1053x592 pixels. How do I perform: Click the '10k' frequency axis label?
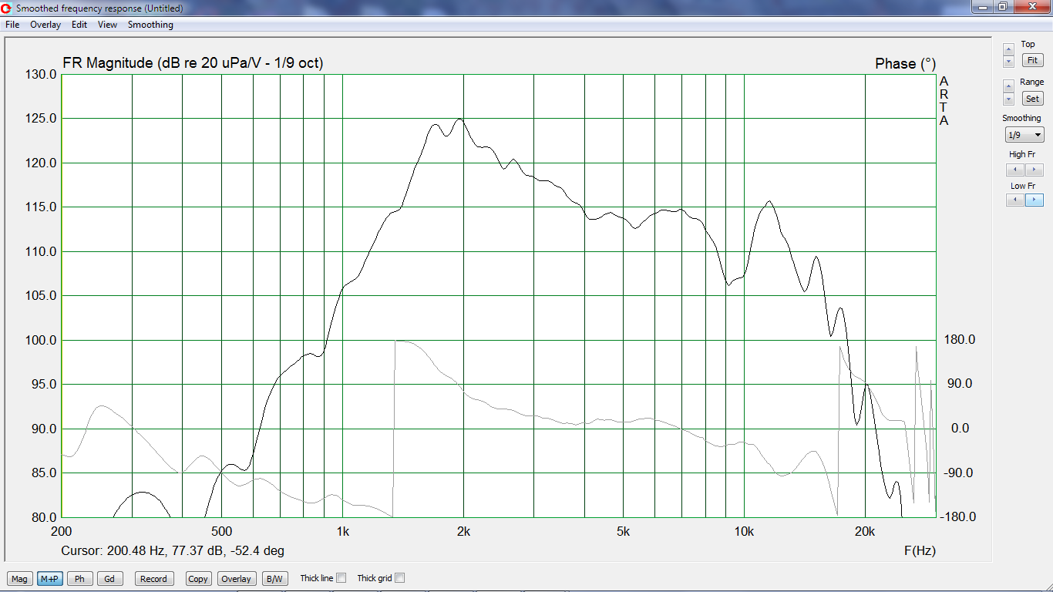(x=744, y=531)
